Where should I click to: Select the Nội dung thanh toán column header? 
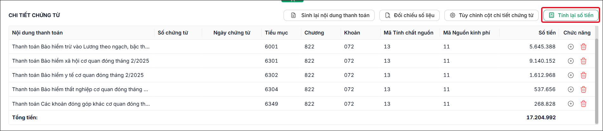tap(37, 33)
